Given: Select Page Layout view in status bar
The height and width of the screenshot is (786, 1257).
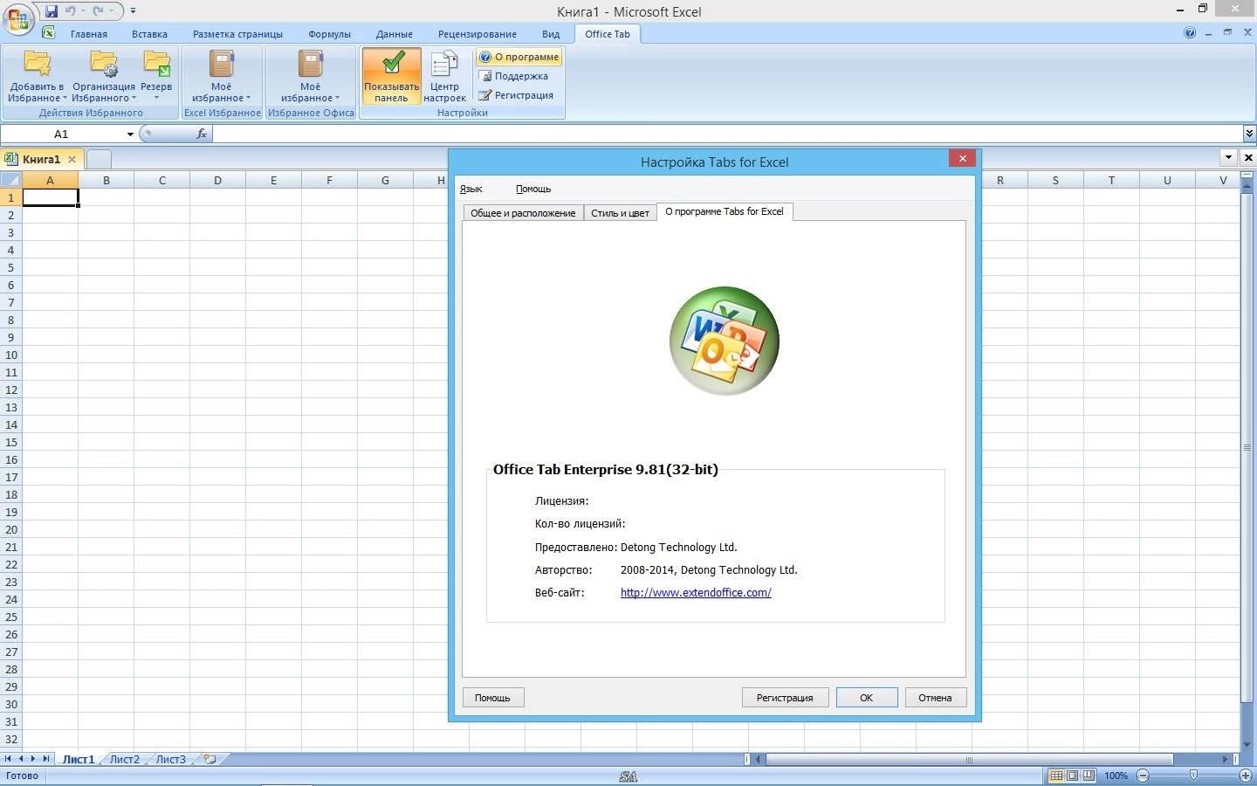Looking at the screenshot, I should [1072, 776].
